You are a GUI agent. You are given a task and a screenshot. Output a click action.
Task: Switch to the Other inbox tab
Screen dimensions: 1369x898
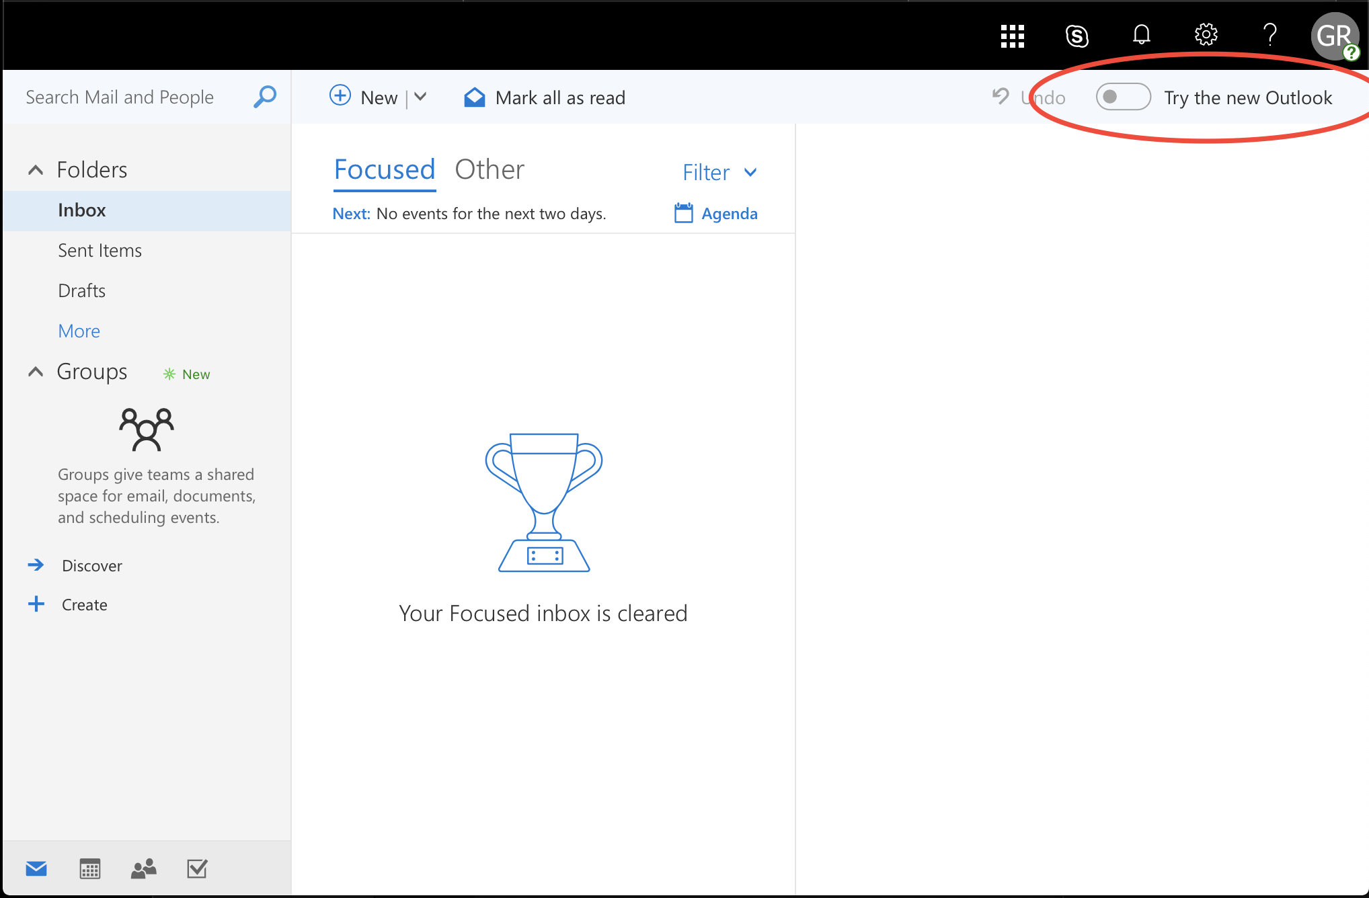489,169
